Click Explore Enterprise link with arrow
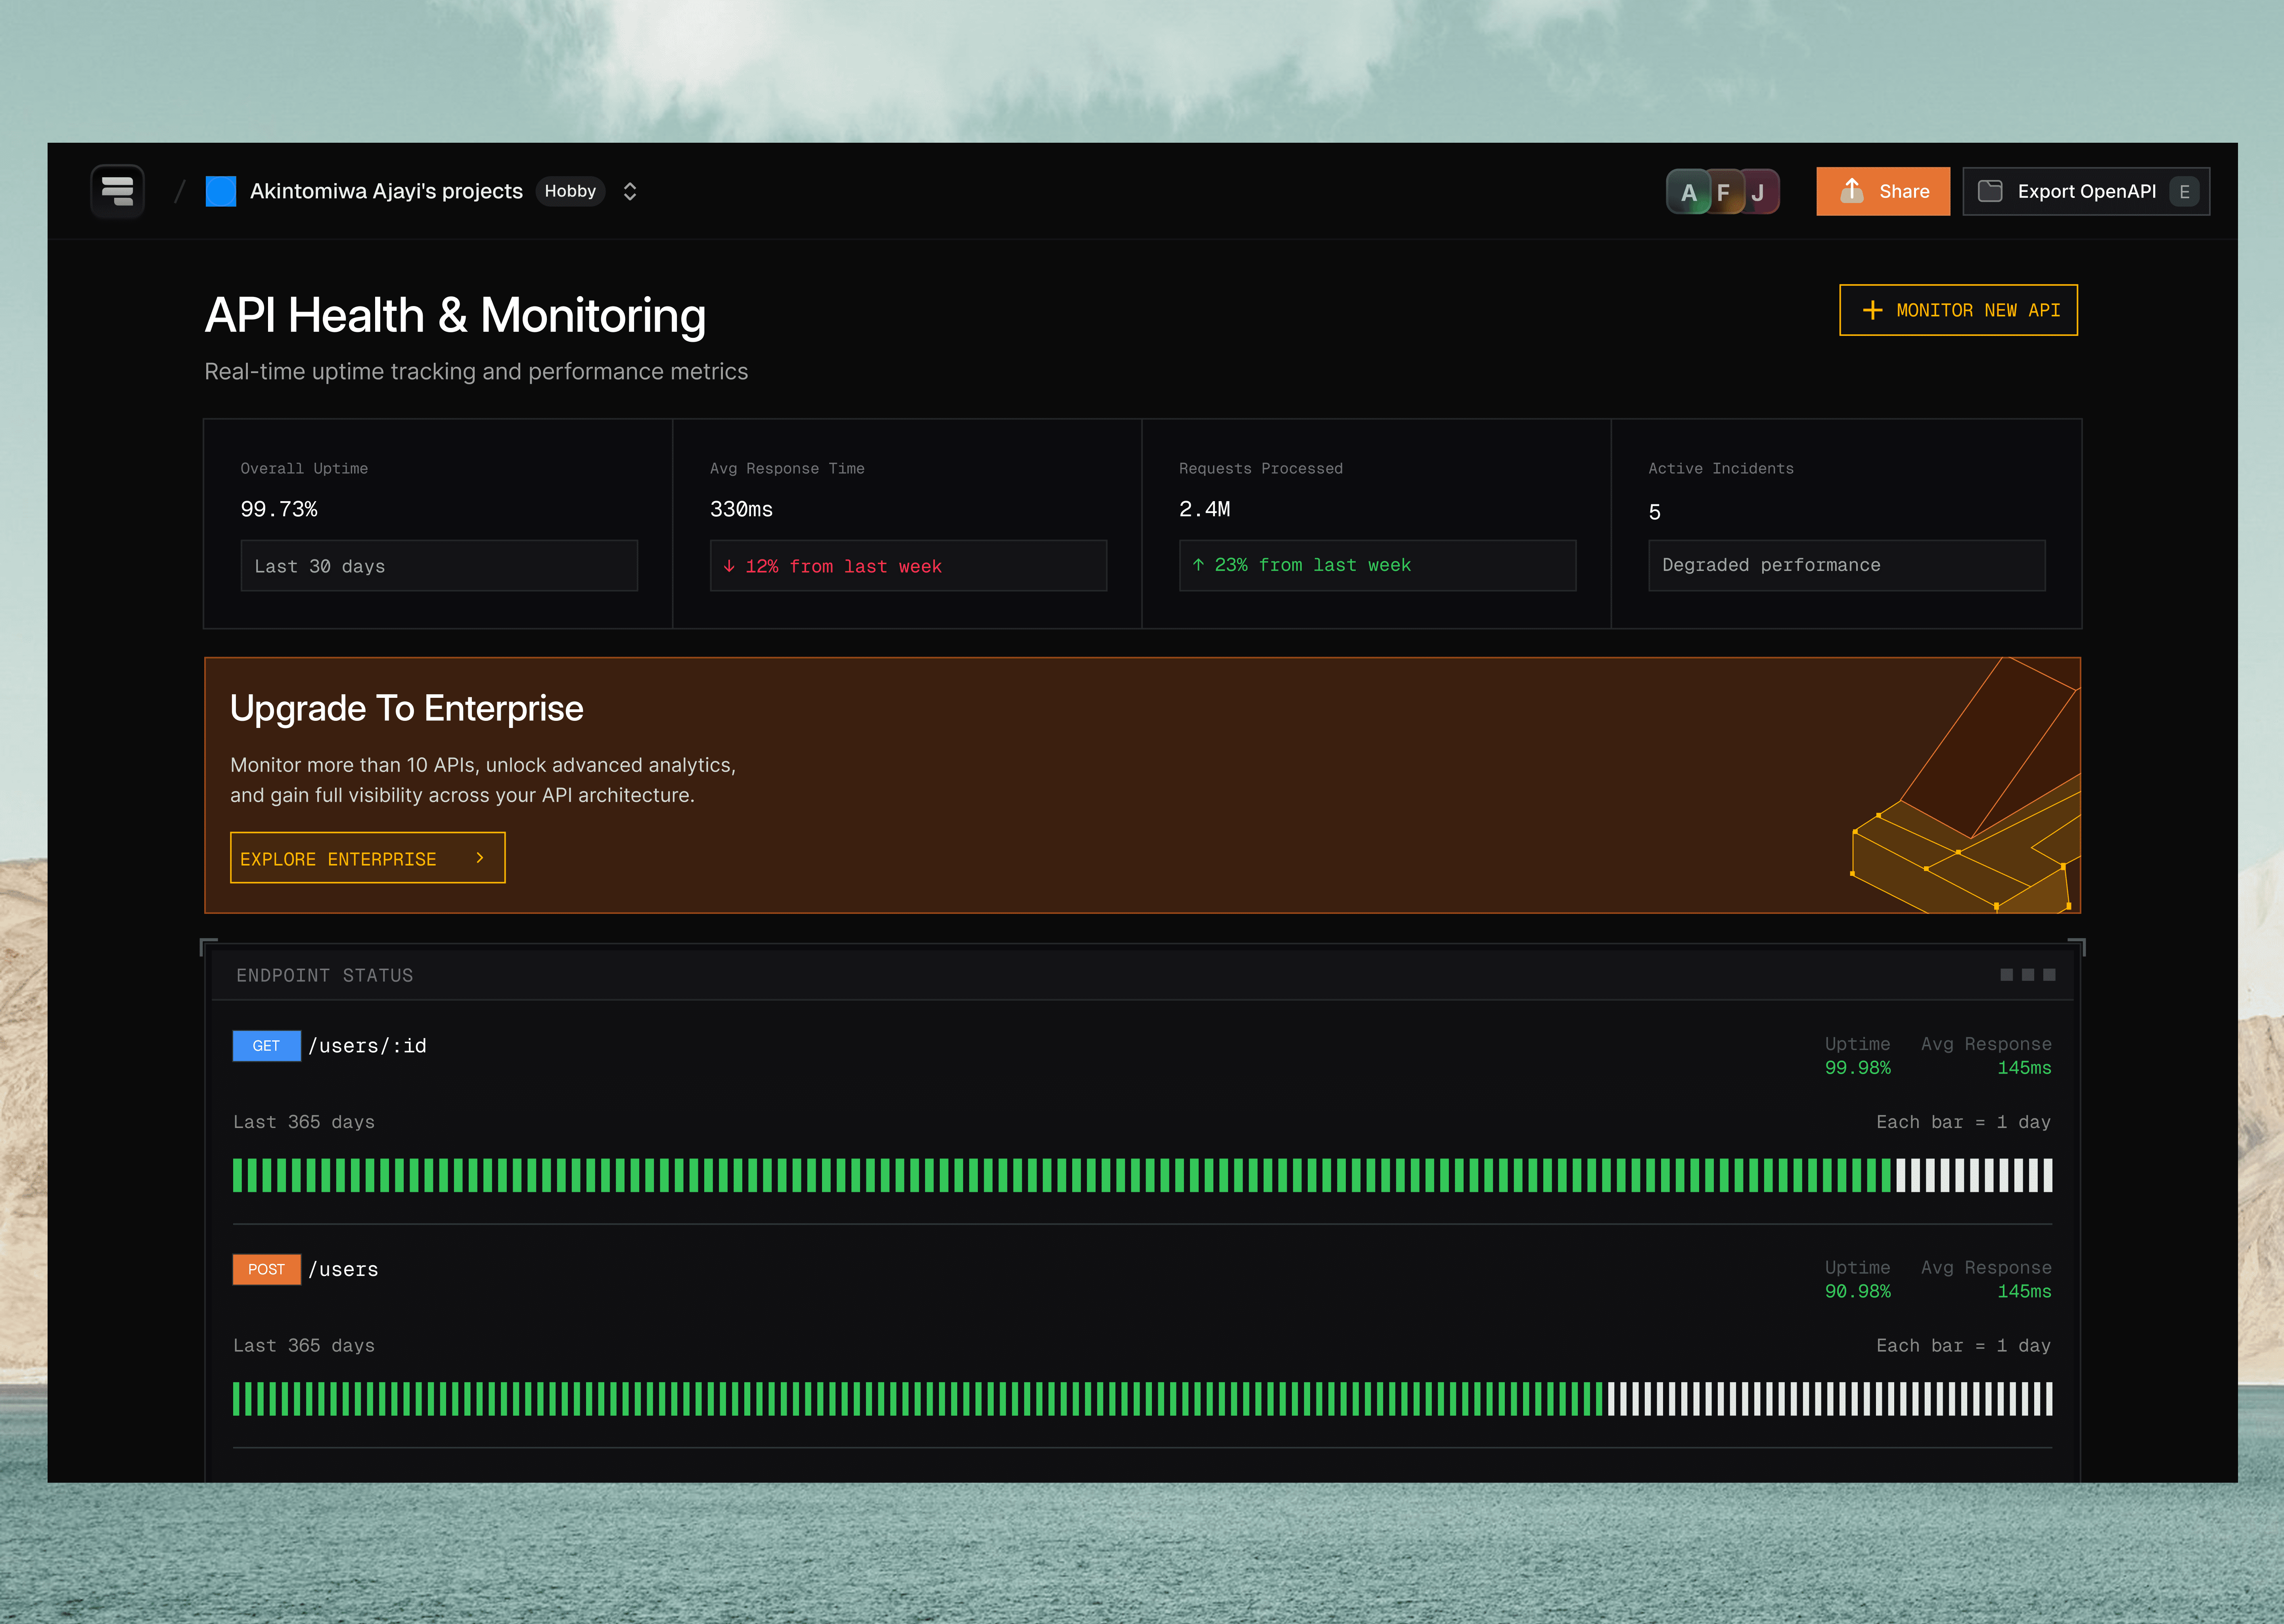Screen dimensions: 2284x1624 click(367, 858)
